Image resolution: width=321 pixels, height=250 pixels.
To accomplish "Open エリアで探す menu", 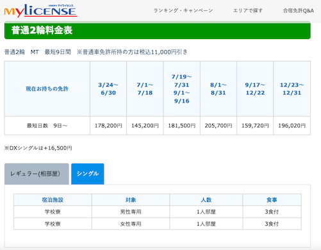I will pos(248,10).
